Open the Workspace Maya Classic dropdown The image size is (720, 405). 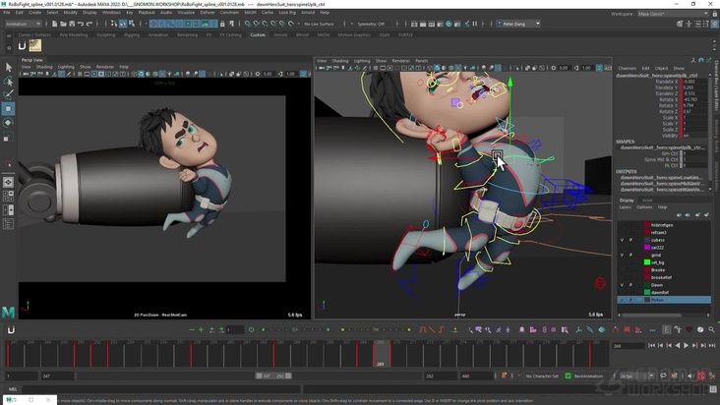click(x=673, y=14)
